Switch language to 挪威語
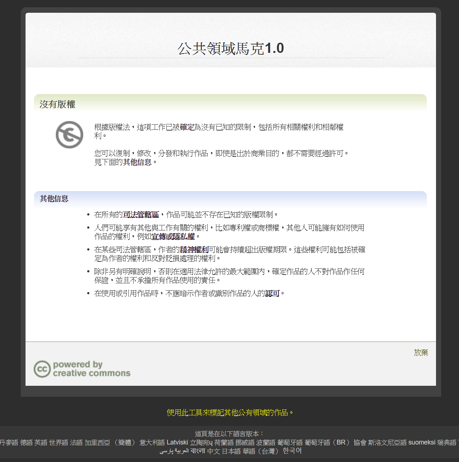 [245, 442]
